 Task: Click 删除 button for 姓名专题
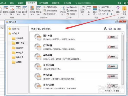pos(112,76)
